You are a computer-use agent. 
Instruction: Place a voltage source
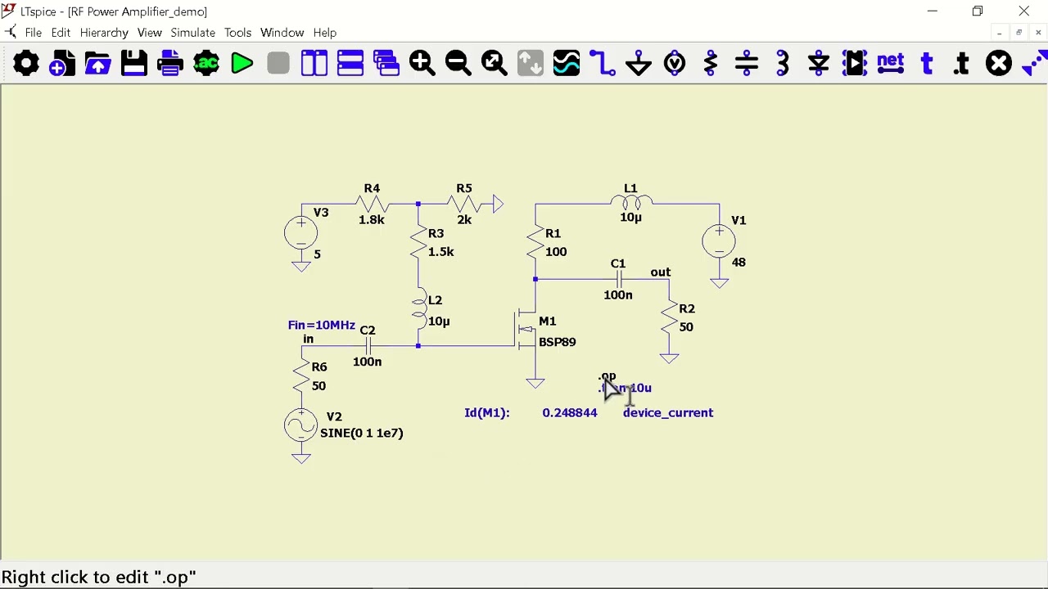674,63
